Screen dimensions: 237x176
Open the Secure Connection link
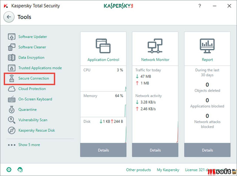[x=34, y=78]
